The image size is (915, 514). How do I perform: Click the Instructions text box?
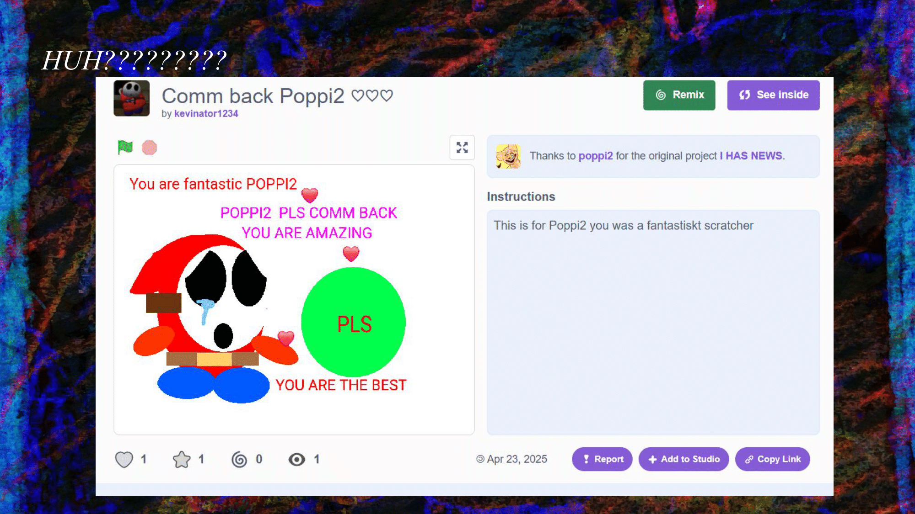[x=653, y=322]
